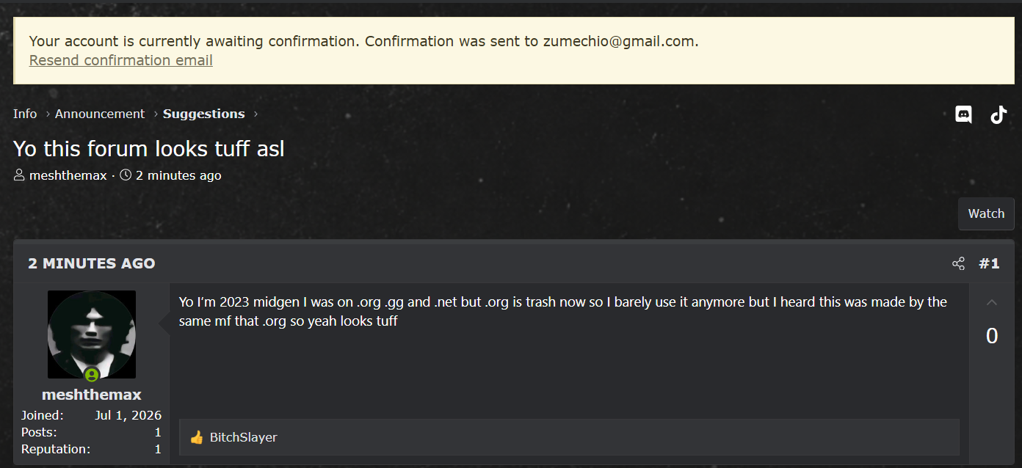
Task: Click the share icon on post #1
Action: (x=958, y=263)
